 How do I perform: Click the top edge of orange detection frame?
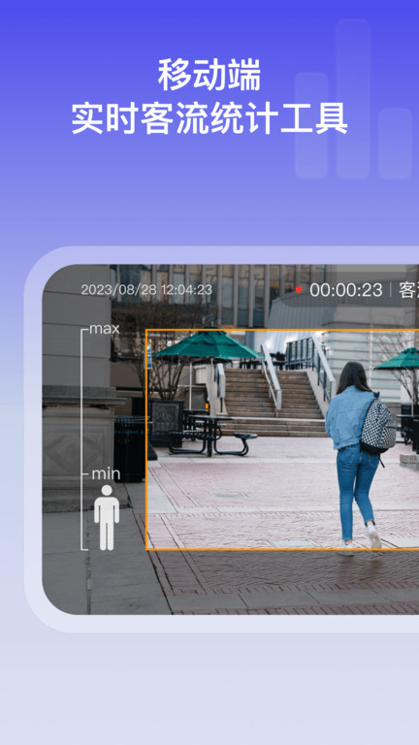point(282,330)
